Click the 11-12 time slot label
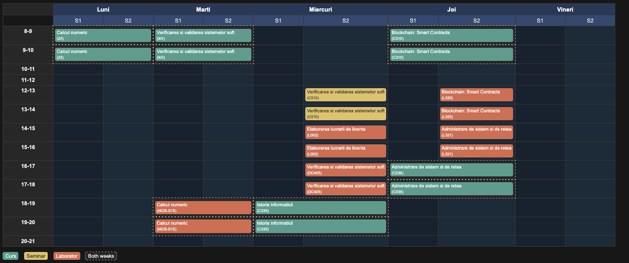This screenshot has height=263, width=629. [x=28, y=80]
